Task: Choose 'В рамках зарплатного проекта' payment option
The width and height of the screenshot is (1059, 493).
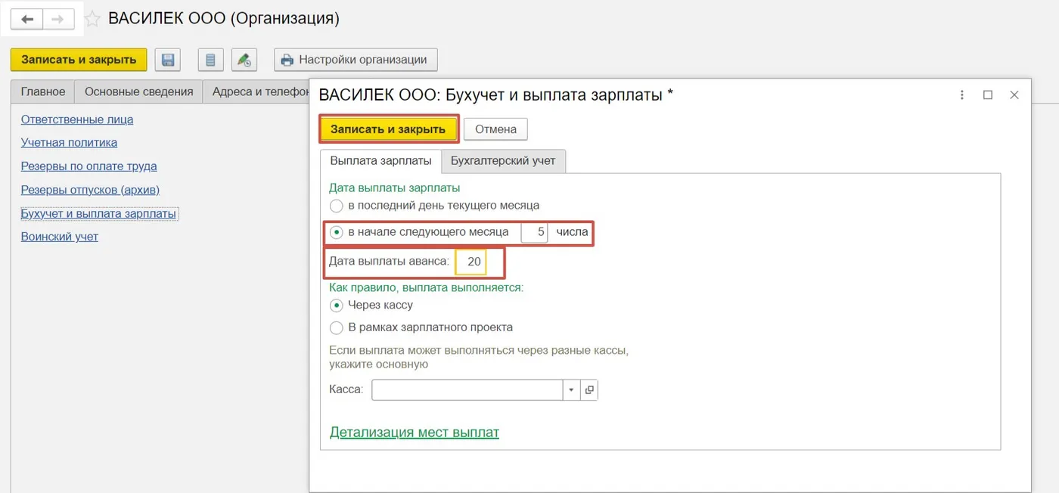Action: 337,328
